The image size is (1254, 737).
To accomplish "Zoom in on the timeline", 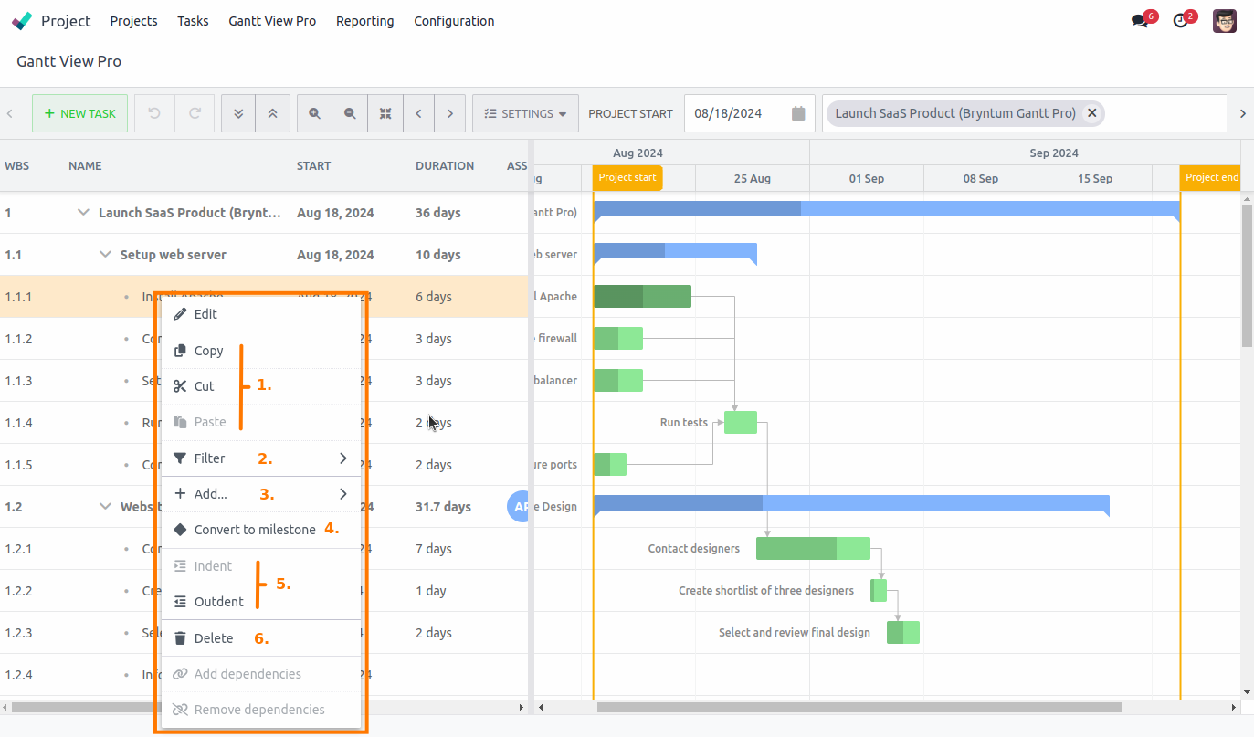I will click(313, 112).
